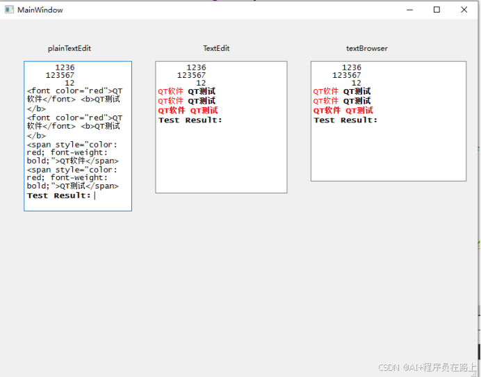Click blank area inside textBrowser box

pos(389,152)
